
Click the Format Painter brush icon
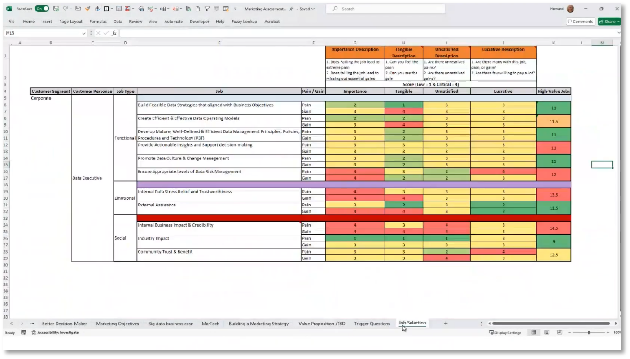(88, 9)
